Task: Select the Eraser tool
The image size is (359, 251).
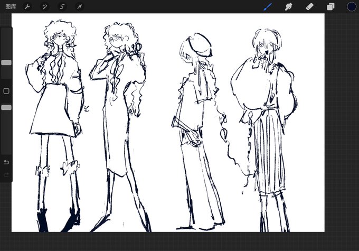Action: pyautogui.click(x=309, y=7)
